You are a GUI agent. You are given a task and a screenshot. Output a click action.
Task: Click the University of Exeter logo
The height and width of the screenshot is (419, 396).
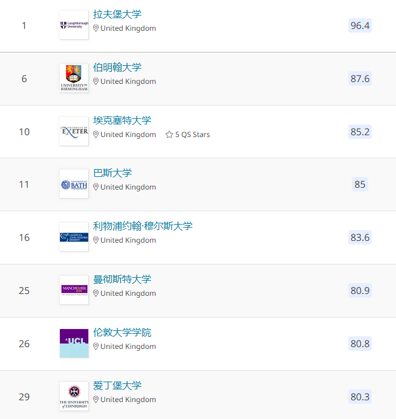pyautogui.click(x=74, y=132)
